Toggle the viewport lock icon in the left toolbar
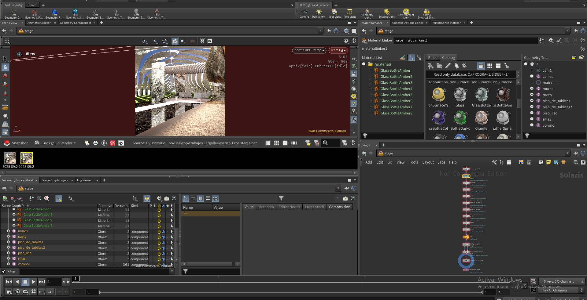This screenshot has width=587, height=300. tap(5, 67)
